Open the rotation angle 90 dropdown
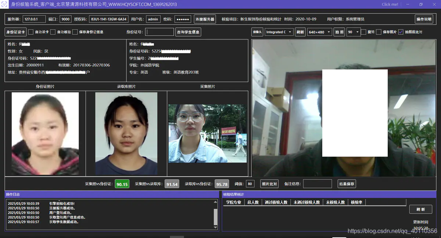 click(x=353, y=32)
